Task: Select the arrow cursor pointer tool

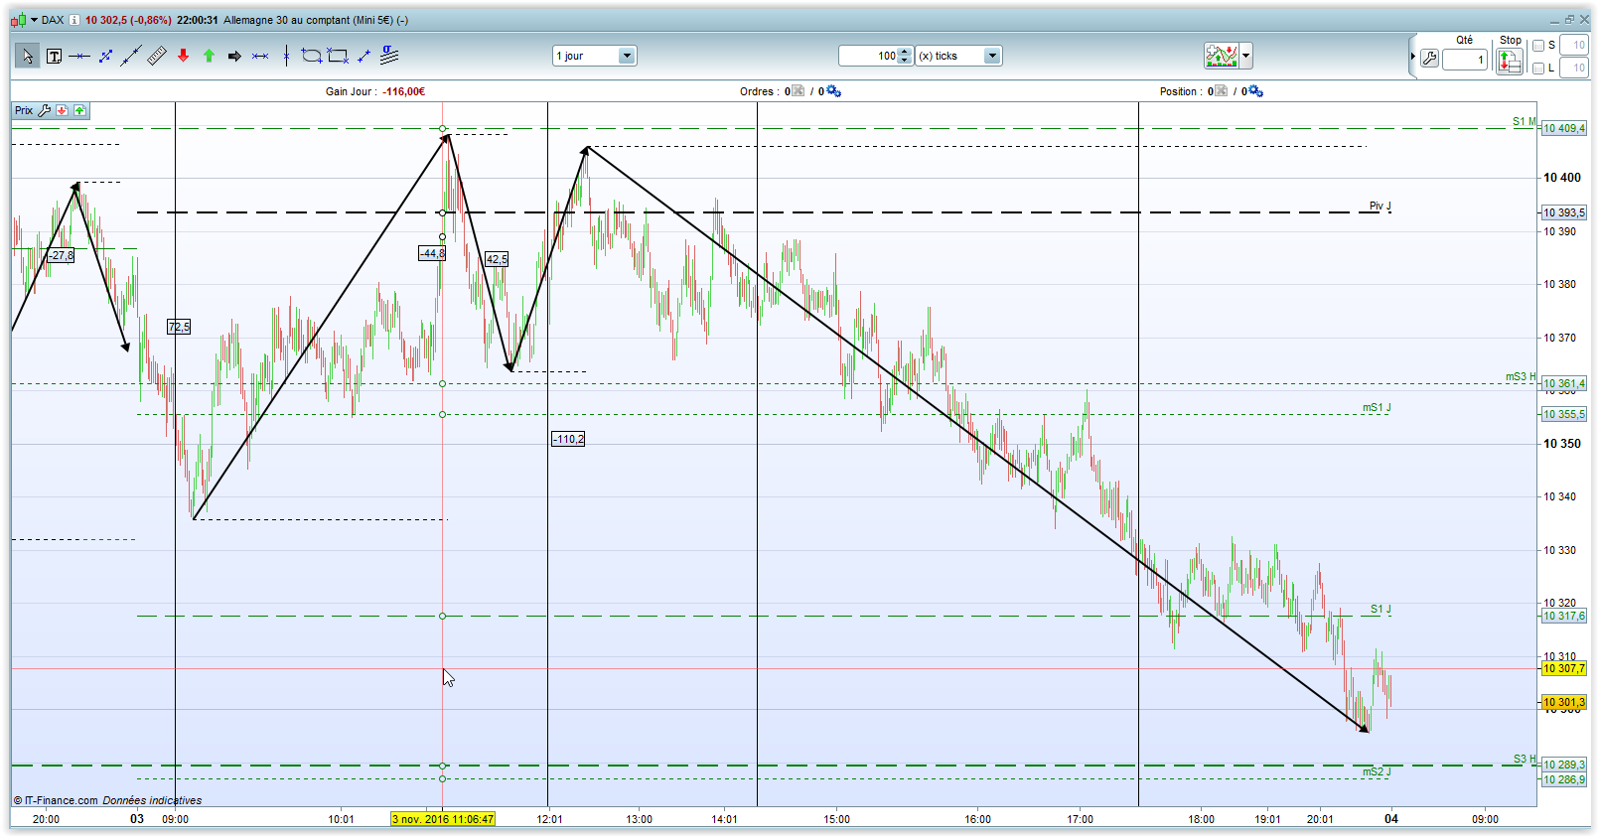Action: click(27, 57)
